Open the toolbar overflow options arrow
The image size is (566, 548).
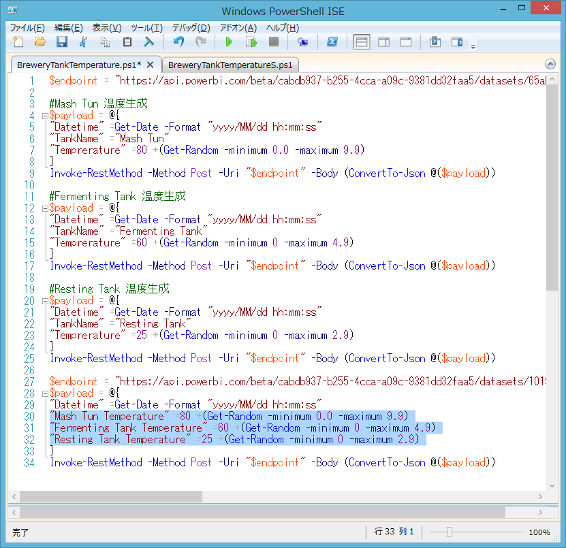tap(473, 46)
